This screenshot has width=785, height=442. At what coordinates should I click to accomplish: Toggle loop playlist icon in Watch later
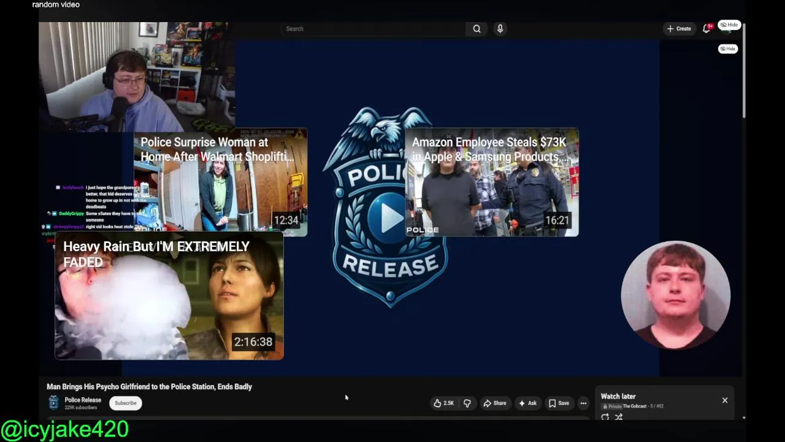(605, 417)
